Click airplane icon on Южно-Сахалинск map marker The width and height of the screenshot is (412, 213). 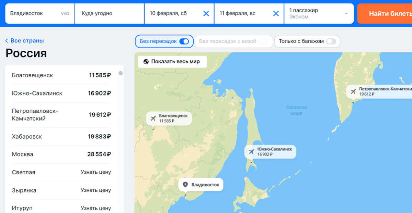click(x=251, y=151)
